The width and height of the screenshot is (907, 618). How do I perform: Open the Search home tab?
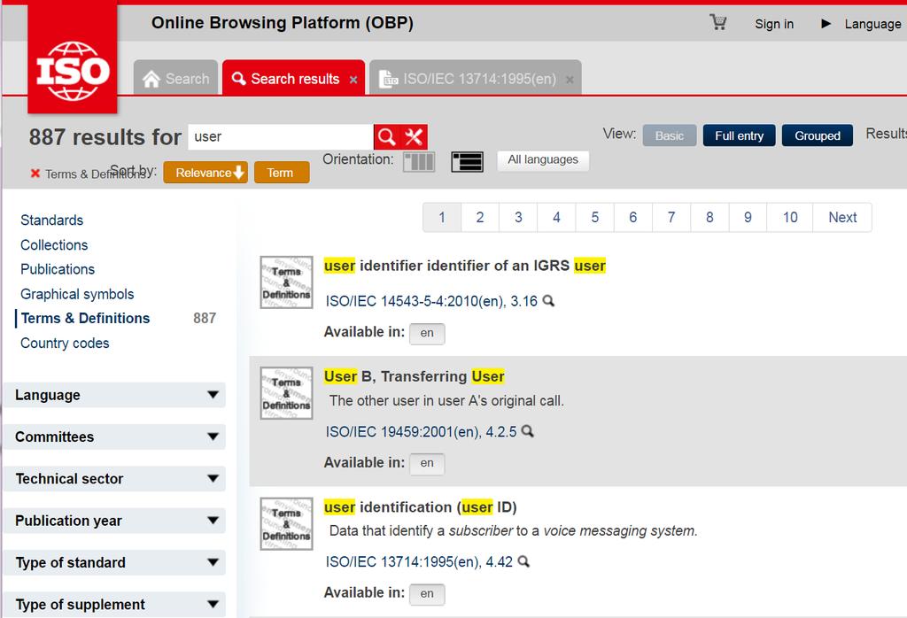tap(176, 77)
